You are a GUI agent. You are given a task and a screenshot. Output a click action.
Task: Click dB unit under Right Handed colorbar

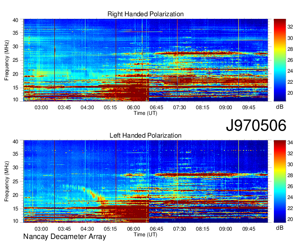tap(280, 107)
